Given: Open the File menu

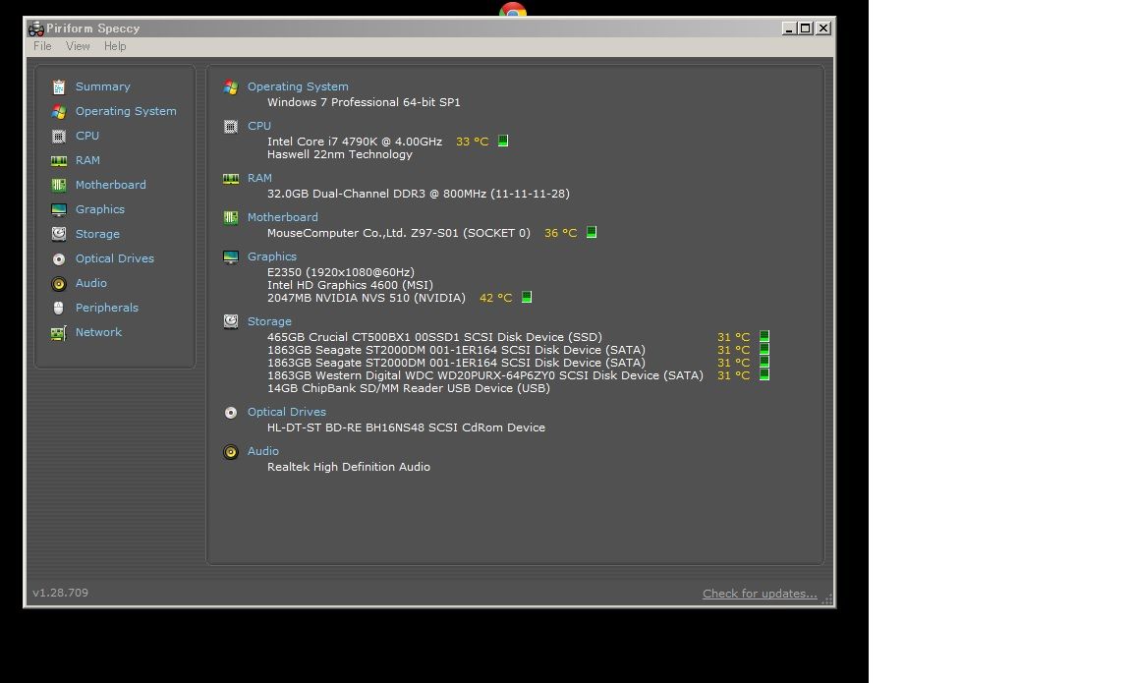Looking at the screenshot, I should coord(42,46).
